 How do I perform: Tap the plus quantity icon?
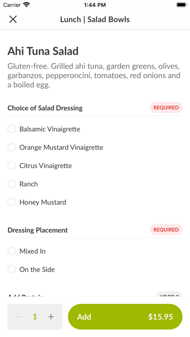tap(51, 317)
